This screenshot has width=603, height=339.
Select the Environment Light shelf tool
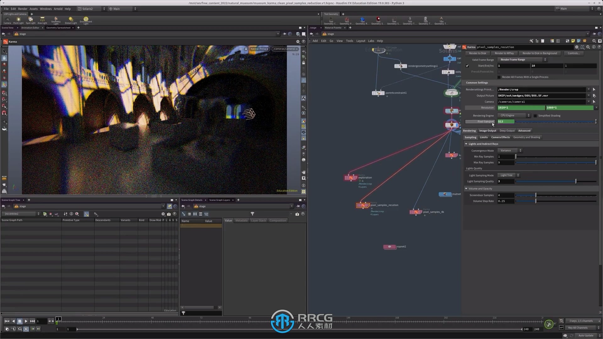[x=86, y=21]
